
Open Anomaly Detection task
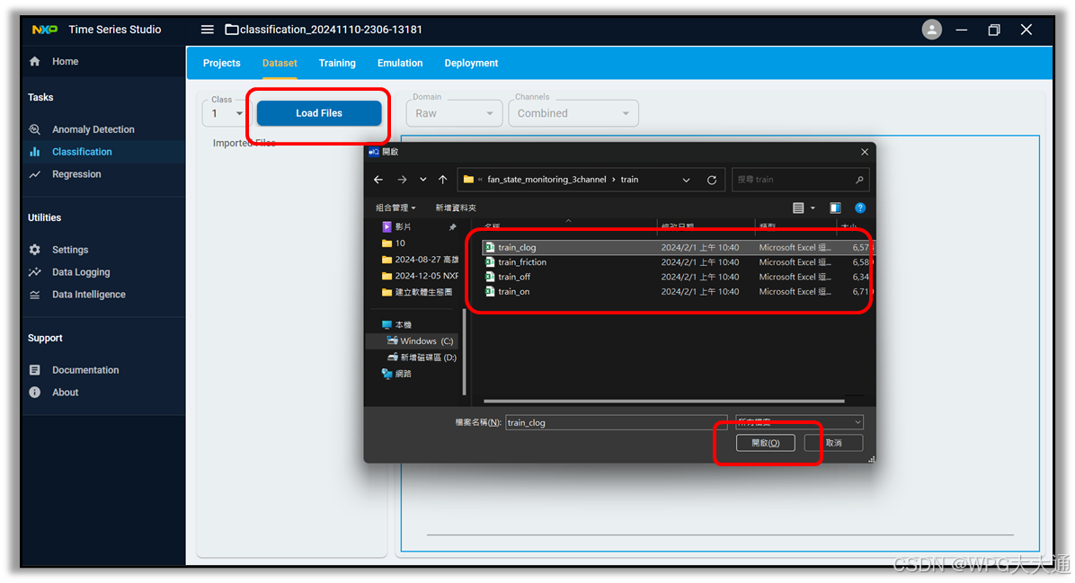pos(93,129)
